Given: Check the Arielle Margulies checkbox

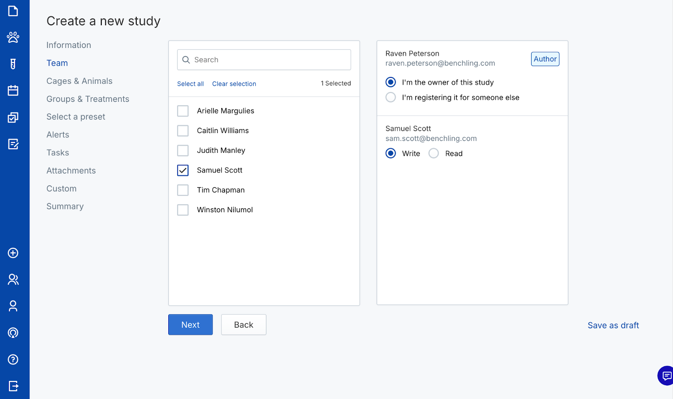Looking at the screenshot, I should point(183,111).
